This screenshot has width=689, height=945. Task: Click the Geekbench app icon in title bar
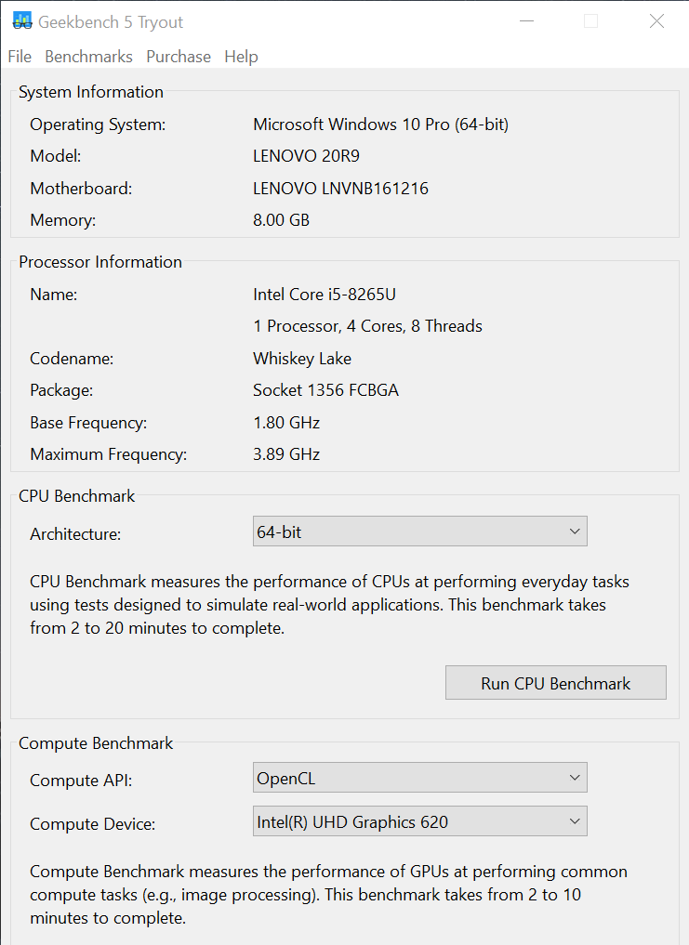pyautogui.click(x=21, y=20)
